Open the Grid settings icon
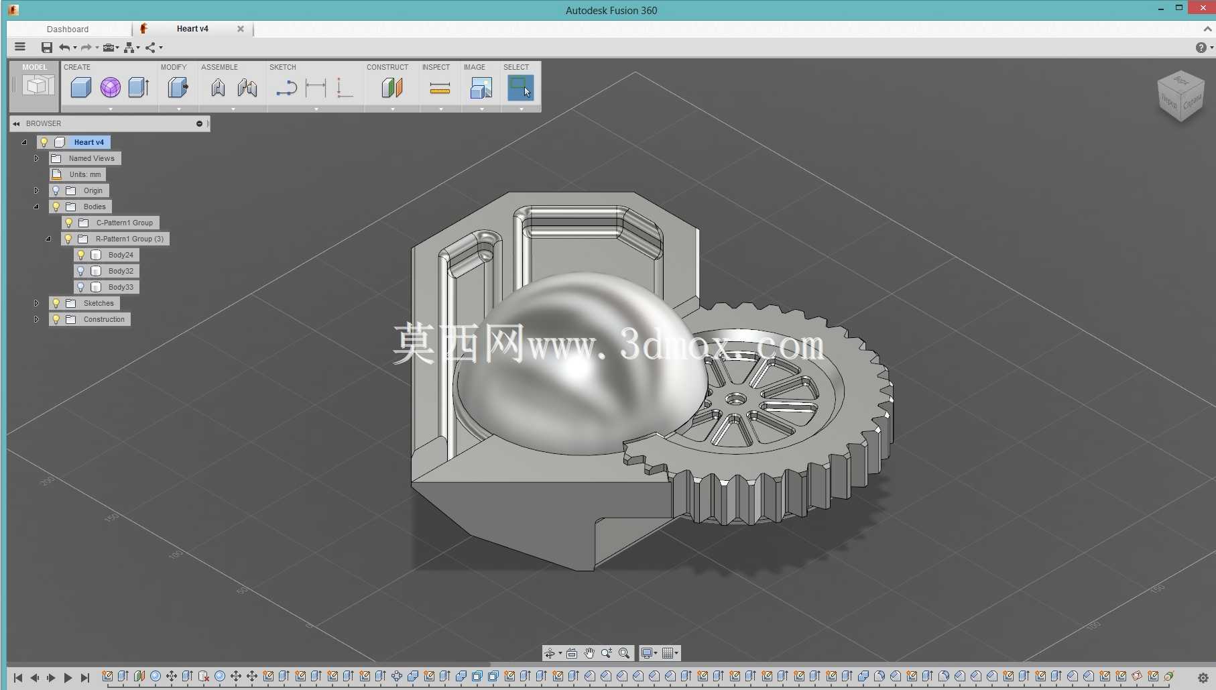 click(x=668, y=653)
